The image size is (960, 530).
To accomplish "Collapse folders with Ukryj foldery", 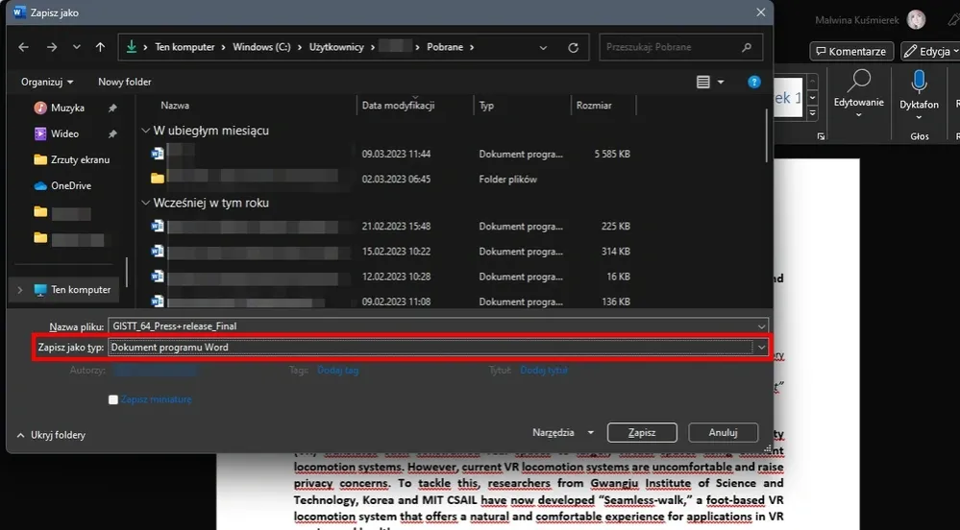I will pyautogui.click(x=51, y=435).
